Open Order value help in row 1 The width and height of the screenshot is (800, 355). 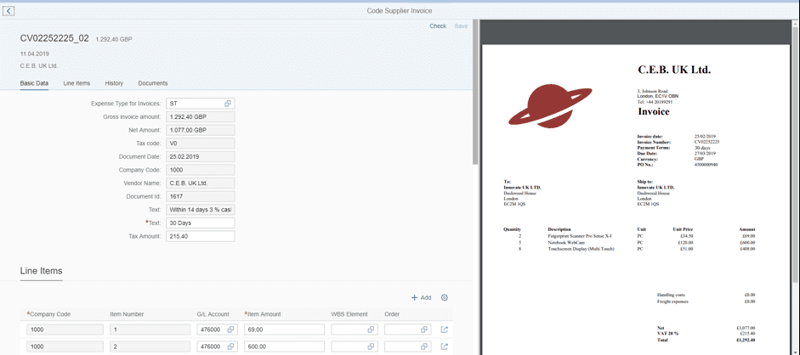[x=424, y=330]
